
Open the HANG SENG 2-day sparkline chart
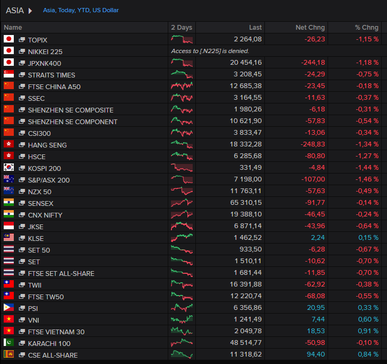[x=182, y=144]
